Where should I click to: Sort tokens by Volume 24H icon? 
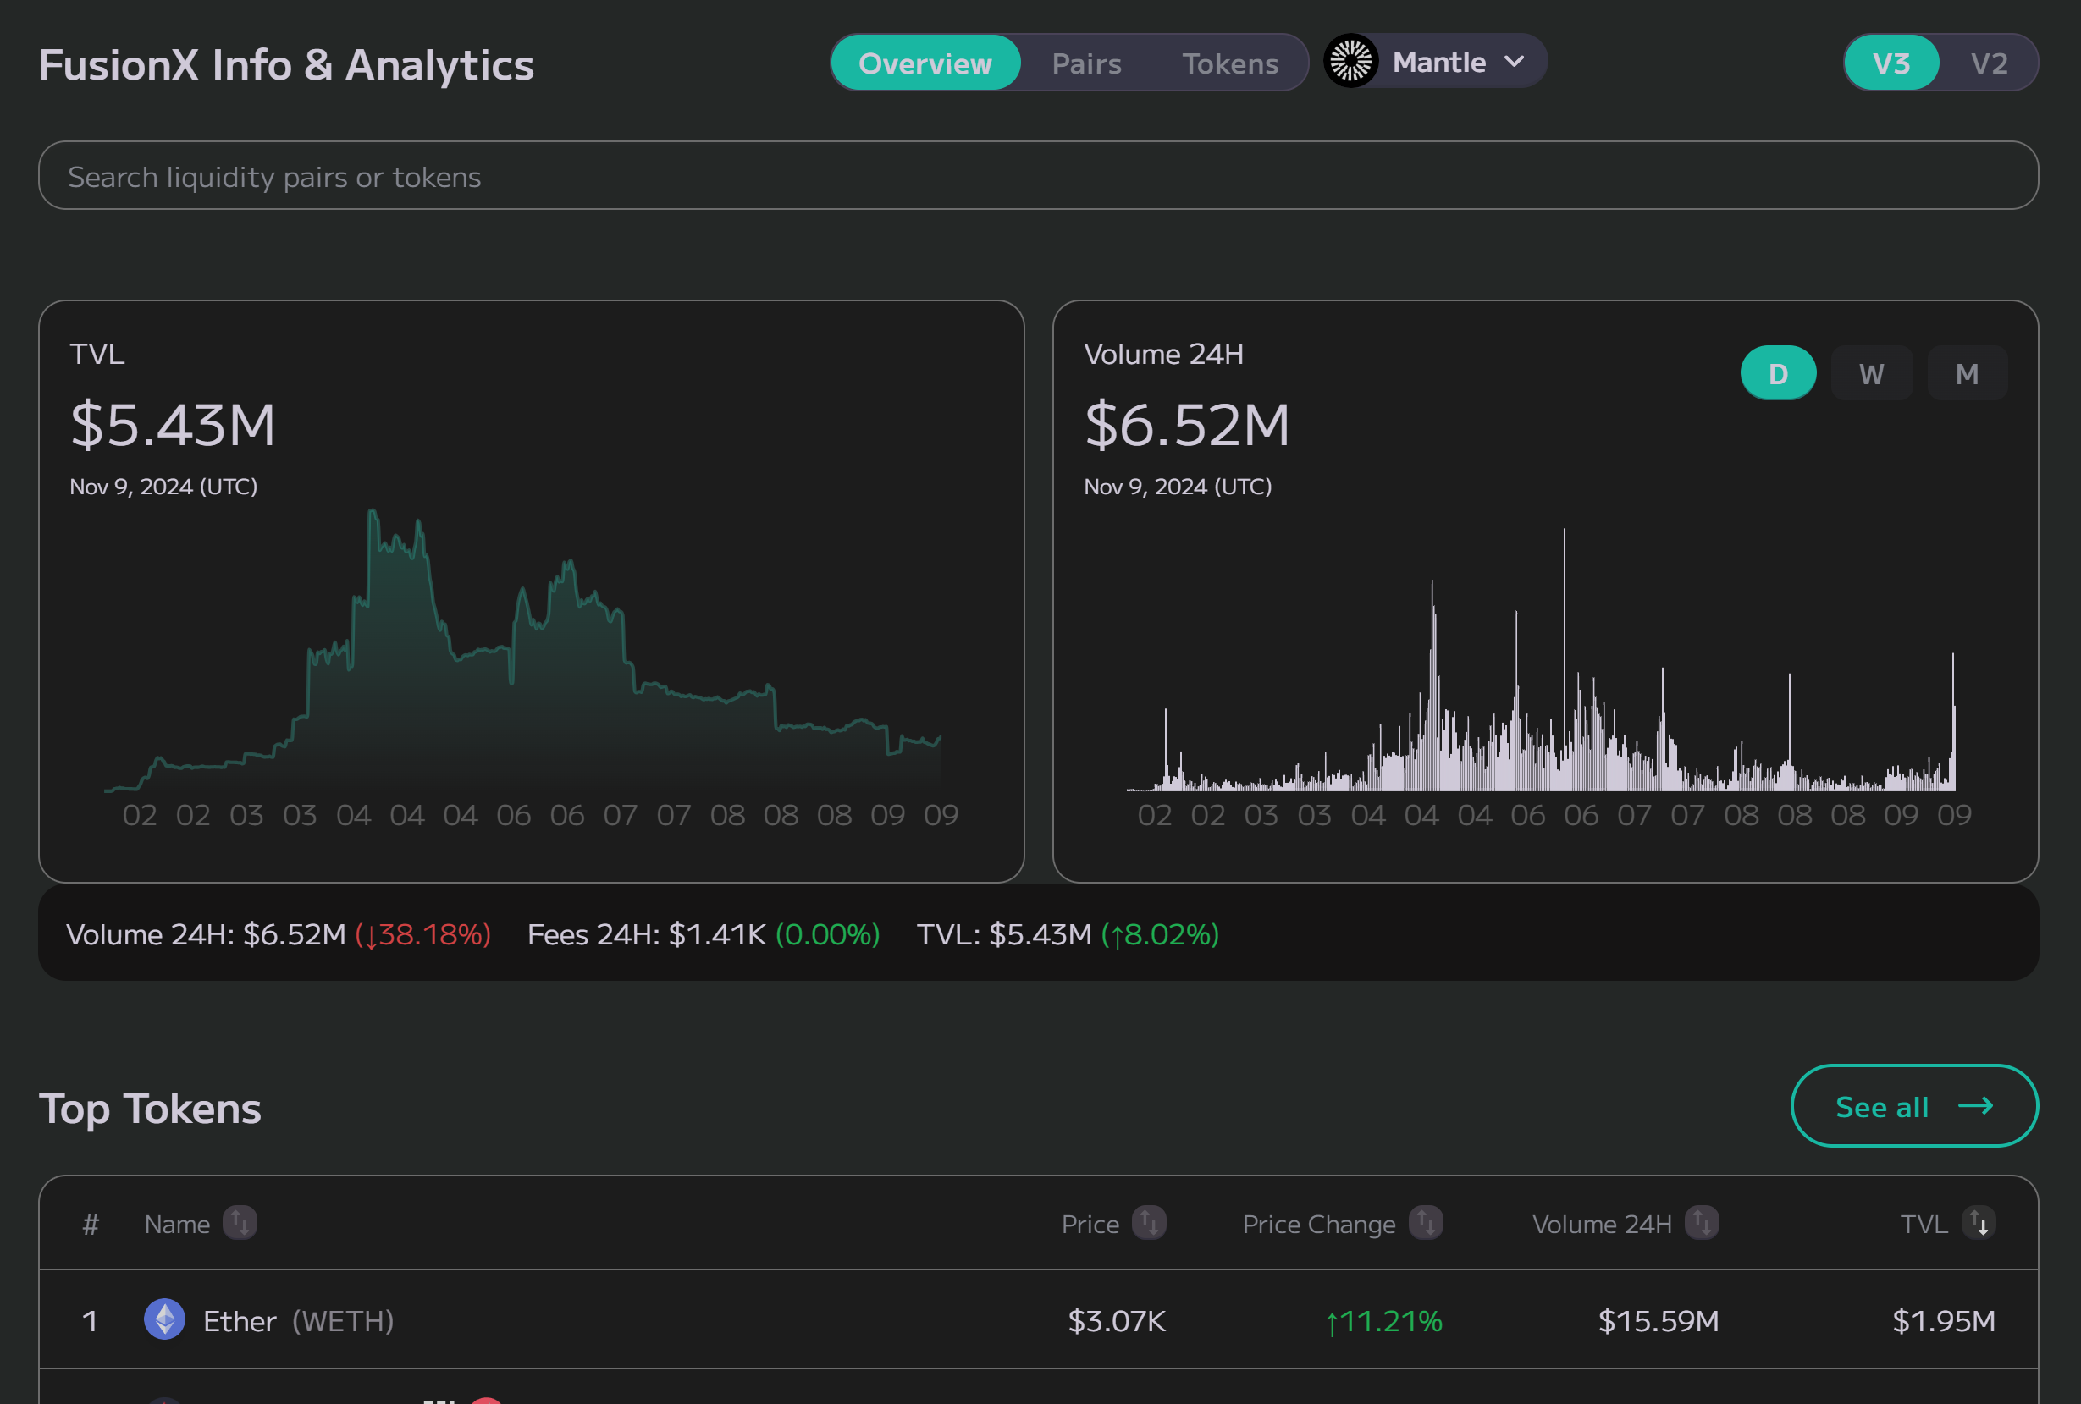tap(1702, 1222)
